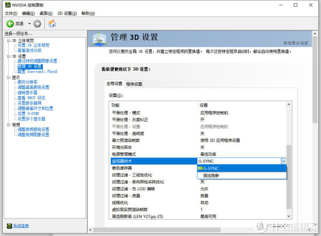Viewport: 321px width, 236px height.
Task: Select the 最大预渲染帧数 row
Action: coord(198,140)
